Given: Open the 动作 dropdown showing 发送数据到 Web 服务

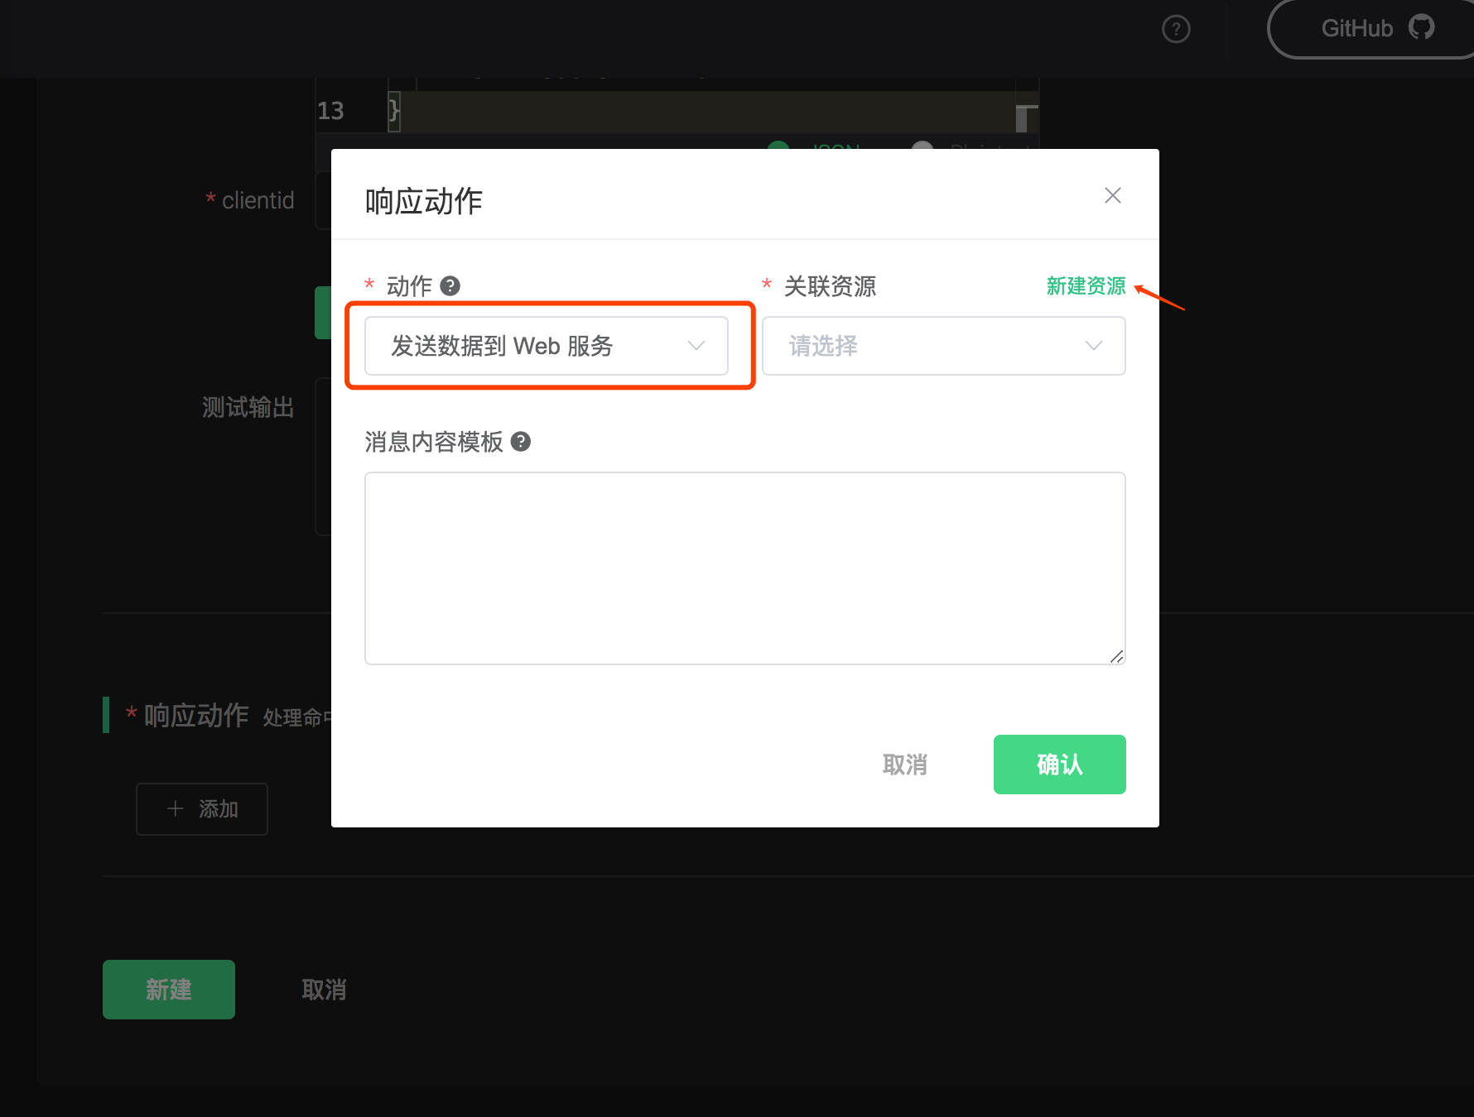Looking at the screenshot, I should tap(547, 346).
